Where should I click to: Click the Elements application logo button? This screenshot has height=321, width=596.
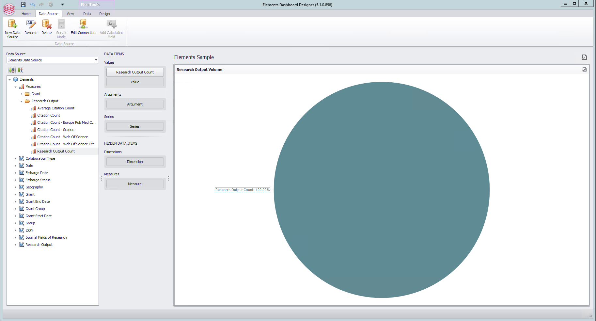point(9,9)
